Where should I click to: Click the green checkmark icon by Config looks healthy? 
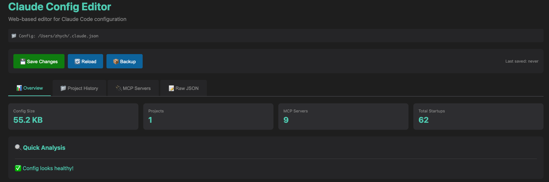point(18,168)
